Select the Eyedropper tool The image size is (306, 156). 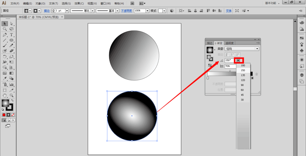click(x=5, y=79)
